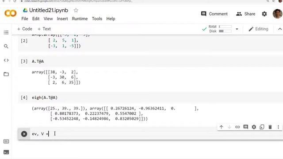Open the Share dialog
This screenshot has width=283, height=159.
pyautogui.click(x=246, y=14)
